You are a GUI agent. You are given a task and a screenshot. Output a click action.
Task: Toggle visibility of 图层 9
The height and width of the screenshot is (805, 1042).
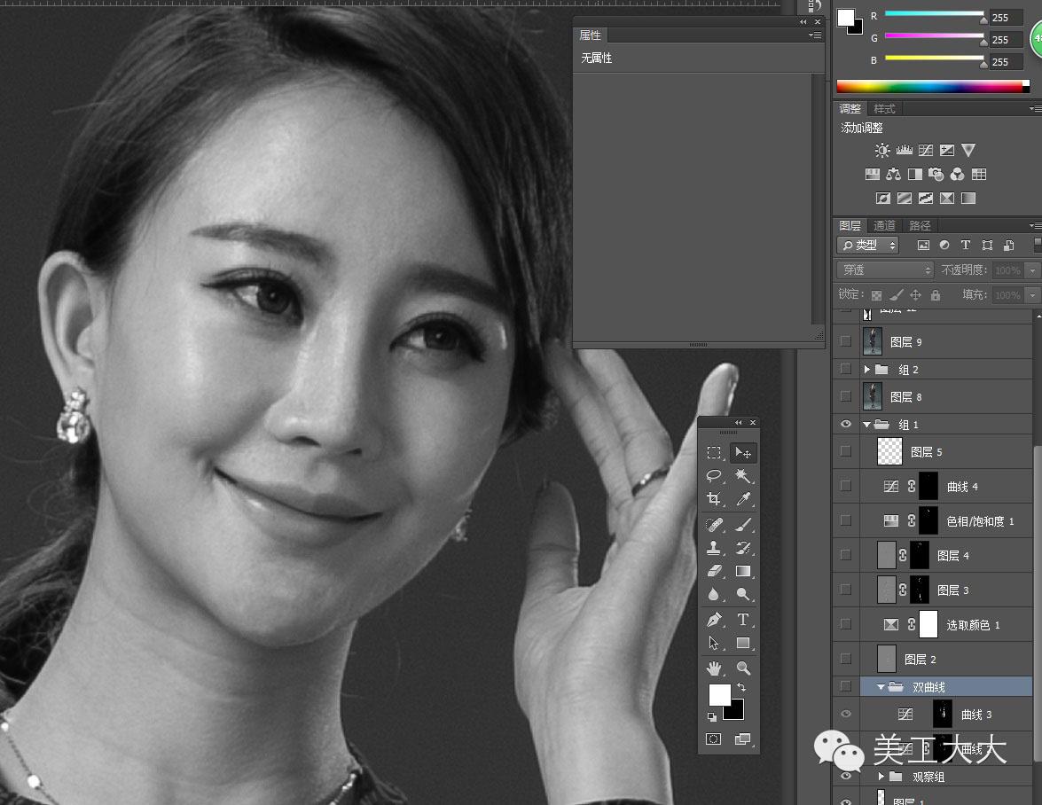click(x=845, y=341)
